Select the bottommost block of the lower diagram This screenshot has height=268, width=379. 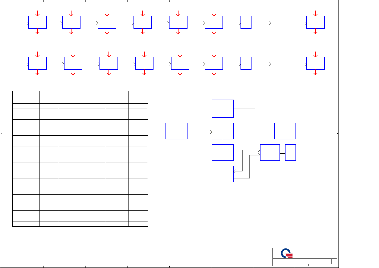click(222, 174)
